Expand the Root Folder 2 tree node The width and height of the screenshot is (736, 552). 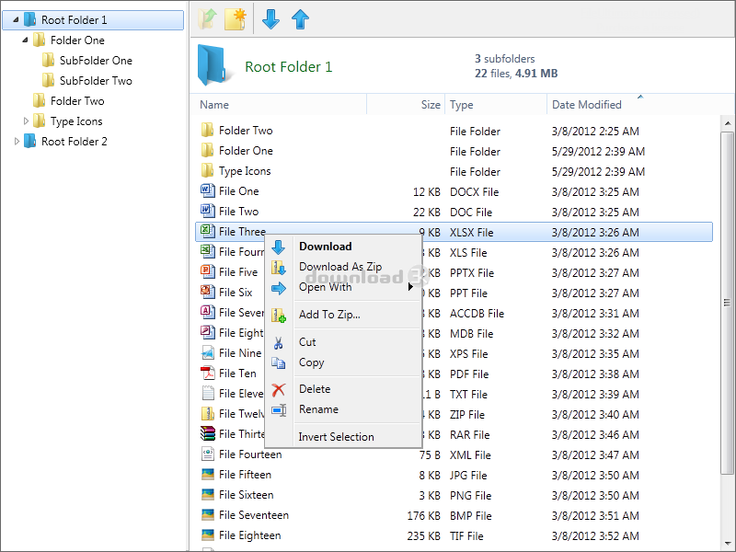tap(17, 142)
